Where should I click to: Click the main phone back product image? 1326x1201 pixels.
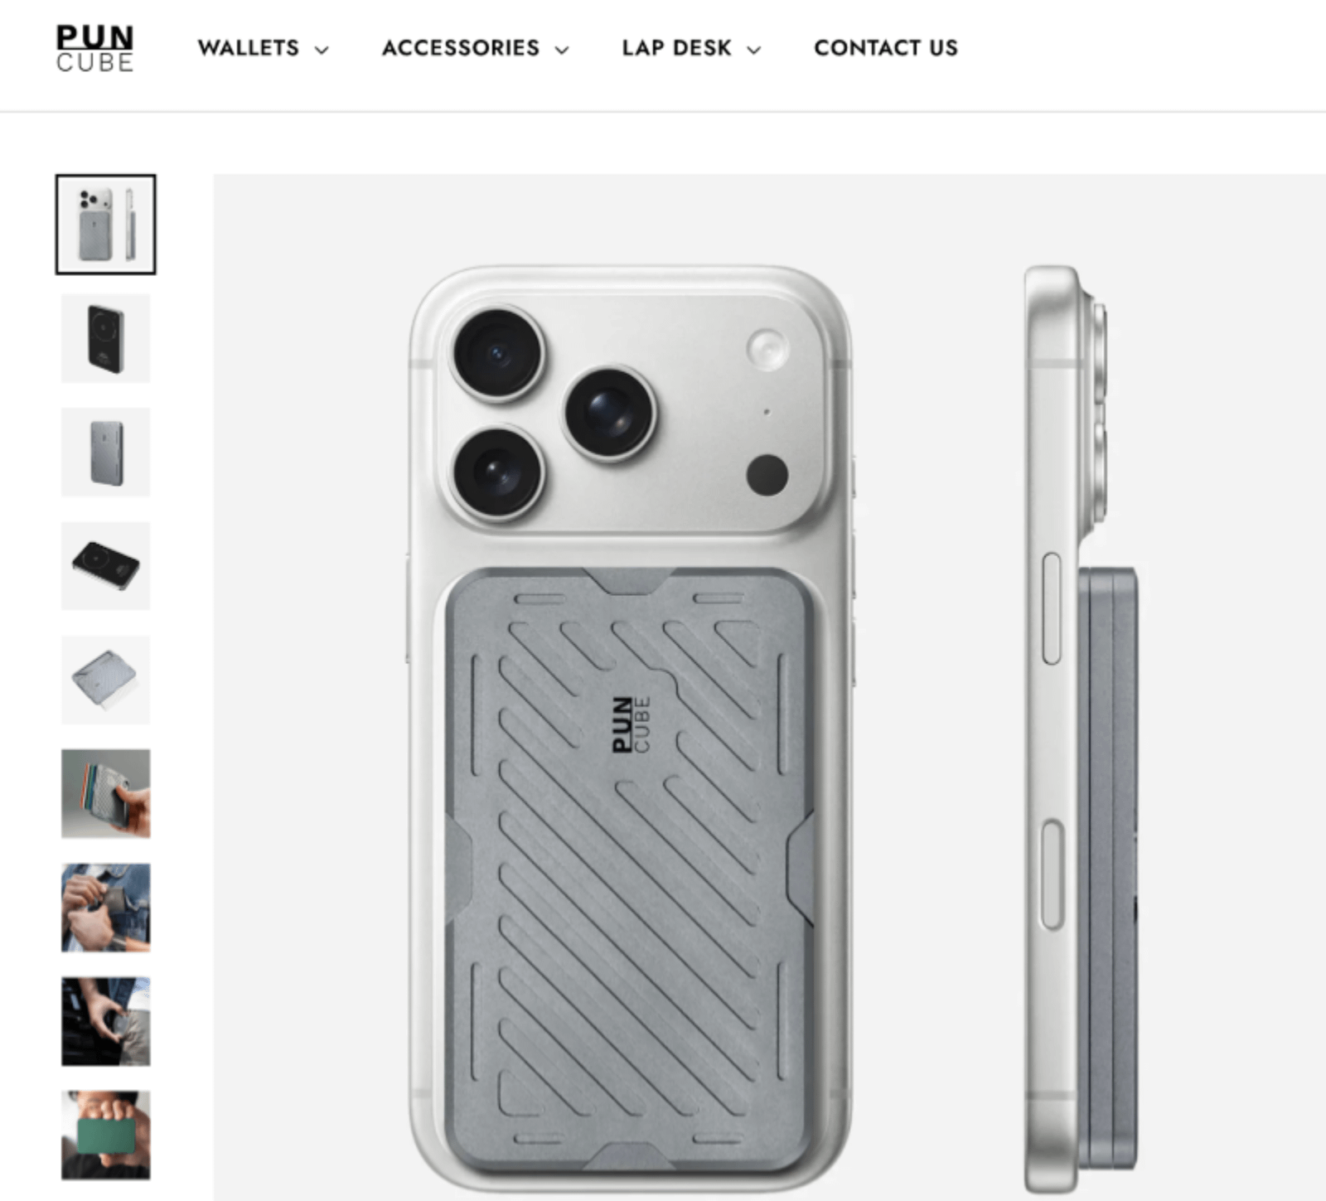[630, 729]
